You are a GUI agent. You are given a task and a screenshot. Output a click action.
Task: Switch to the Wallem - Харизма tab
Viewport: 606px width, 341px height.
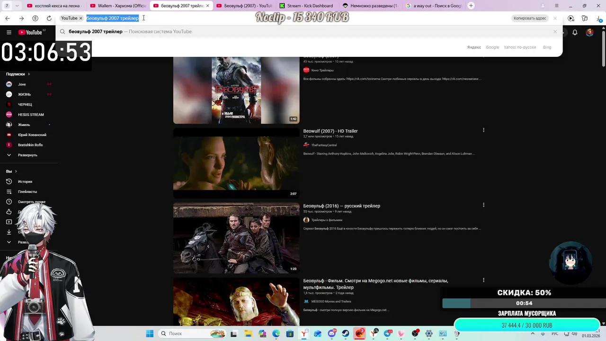coord(118,6)
